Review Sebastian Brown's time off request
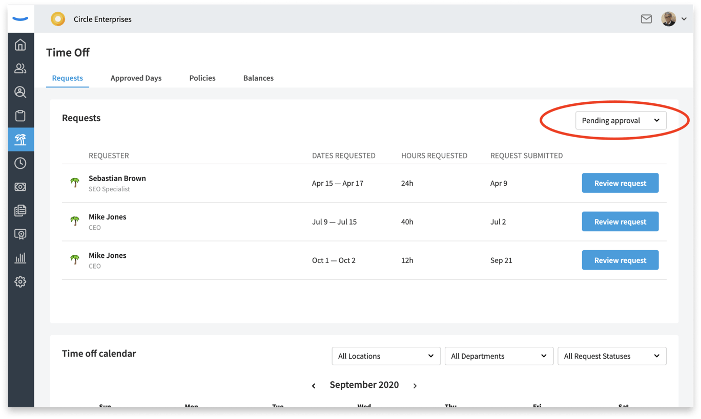Viewport: 701px width, 419px height. 620,183
